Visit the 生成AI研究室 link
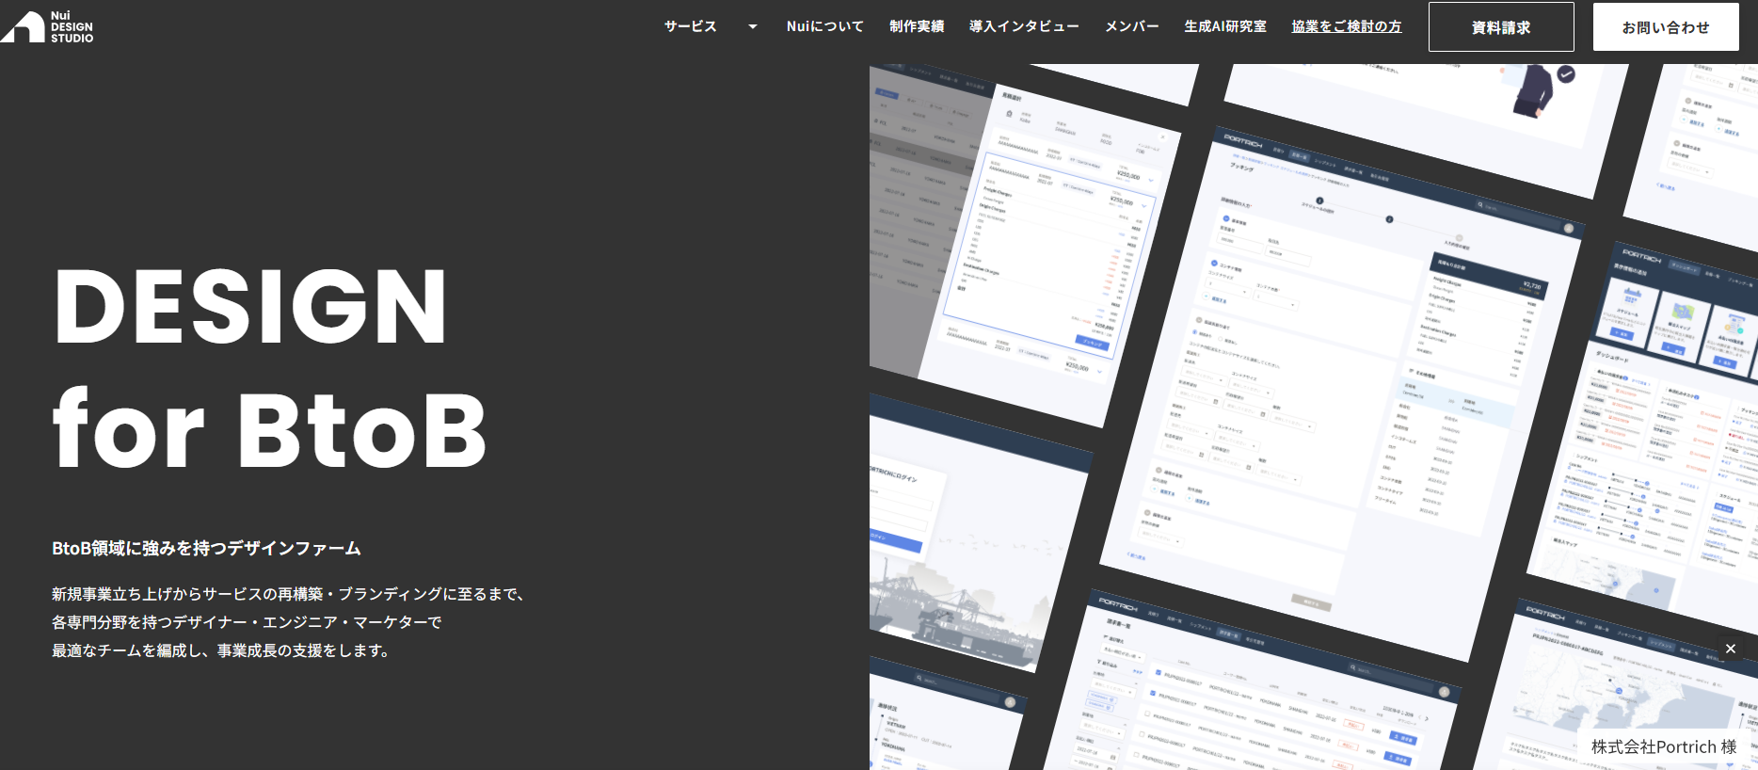Screen dimensions: 1758x770 pyautogui.click(x=1224, y=26)
